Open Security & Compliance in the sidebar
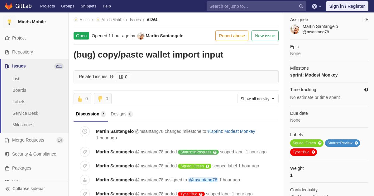This screenshot has width=374, height=196. point(34,154)
